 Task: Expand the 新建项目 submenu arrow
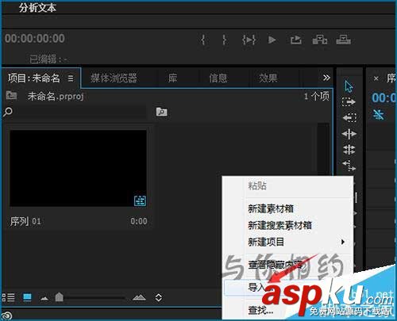[343, 242]
